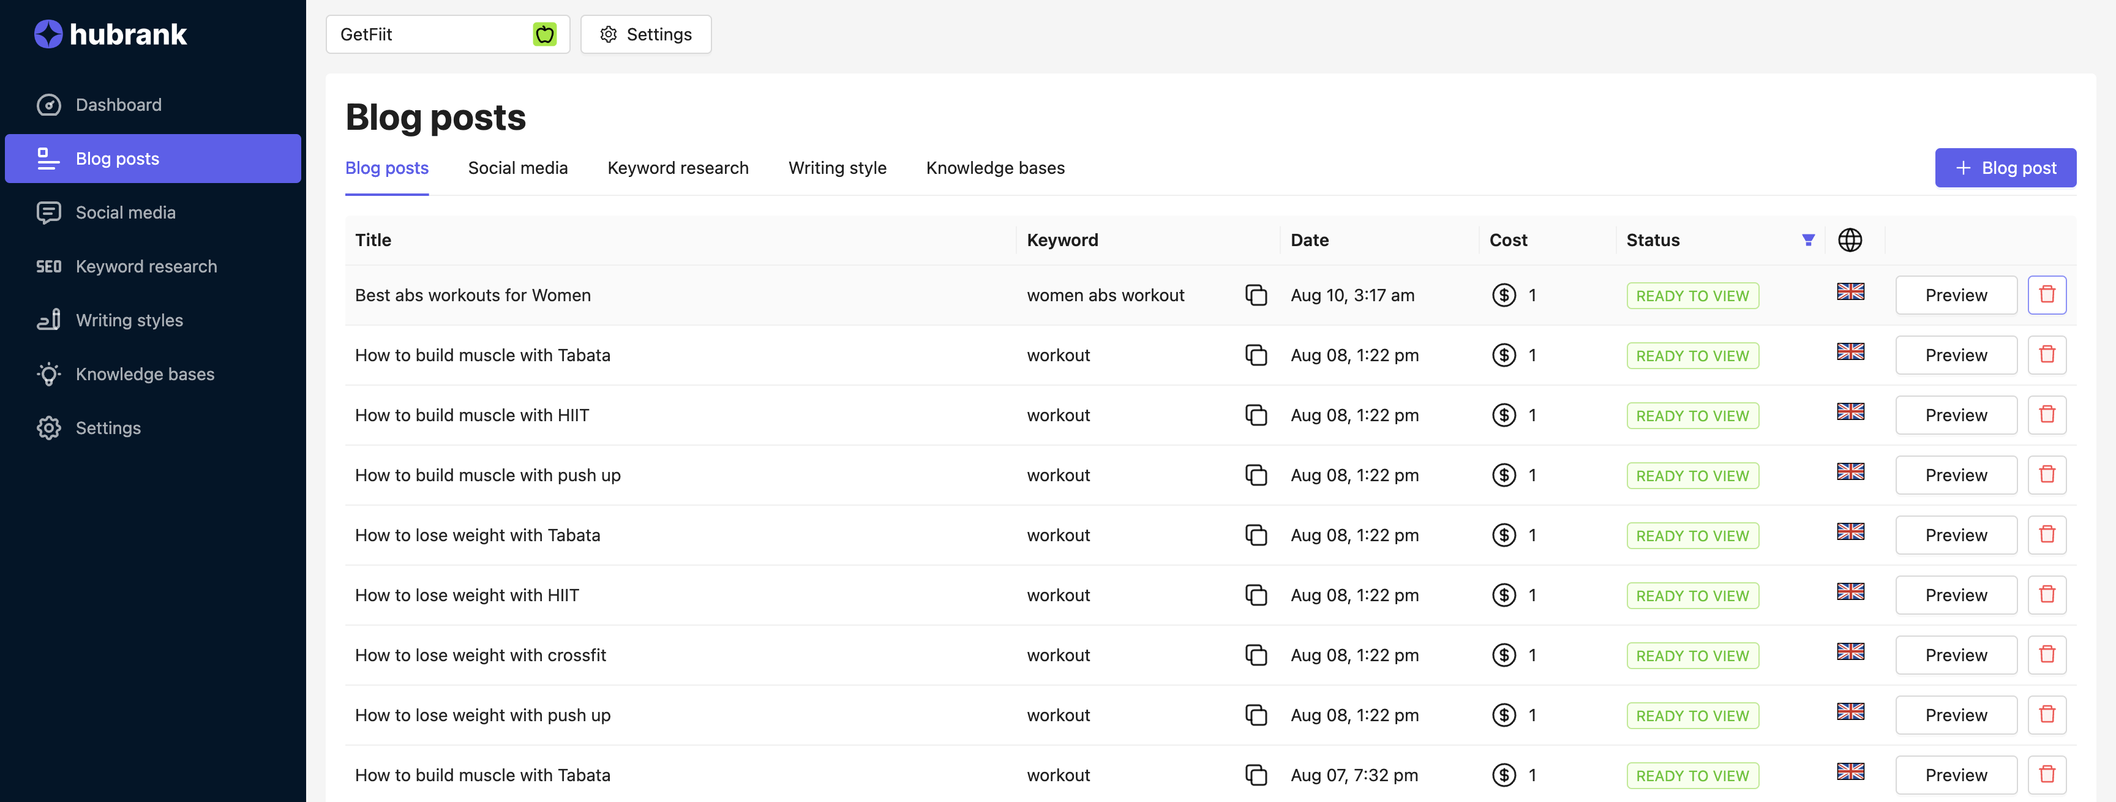This screenshot has width=2116, height=802.
Task: Open the Writing style tab
Action: 837,168
